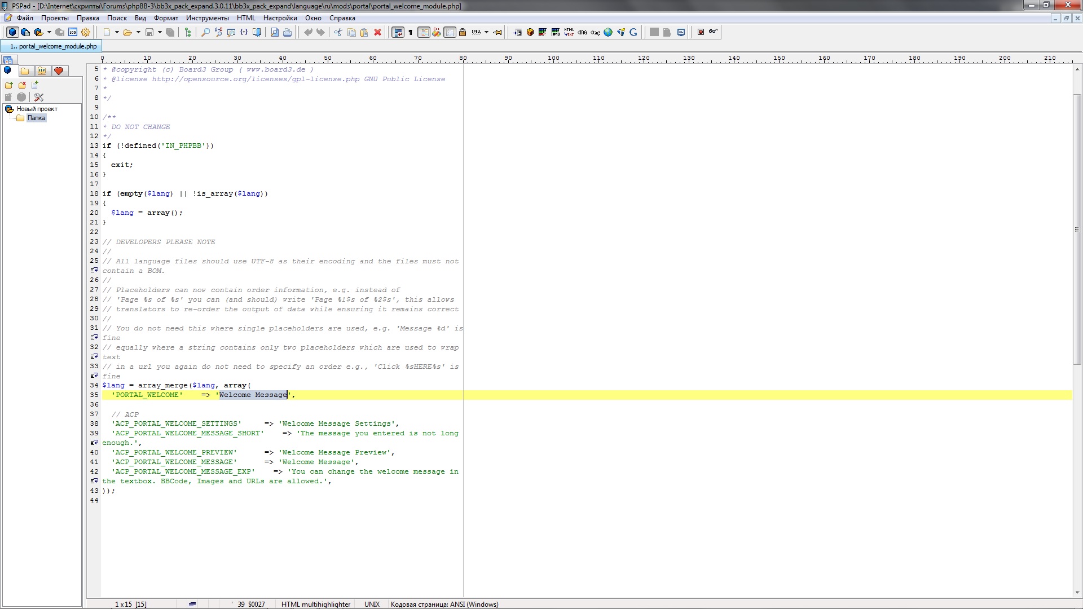Click the project settings wrench icon
1083x609 pixels.
click(38, 97)
